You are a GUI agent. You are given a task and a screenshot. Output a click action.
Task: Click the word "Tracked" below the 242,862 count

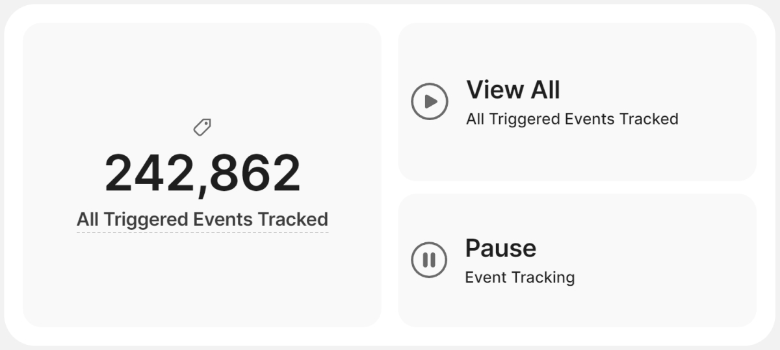(292, 219)
